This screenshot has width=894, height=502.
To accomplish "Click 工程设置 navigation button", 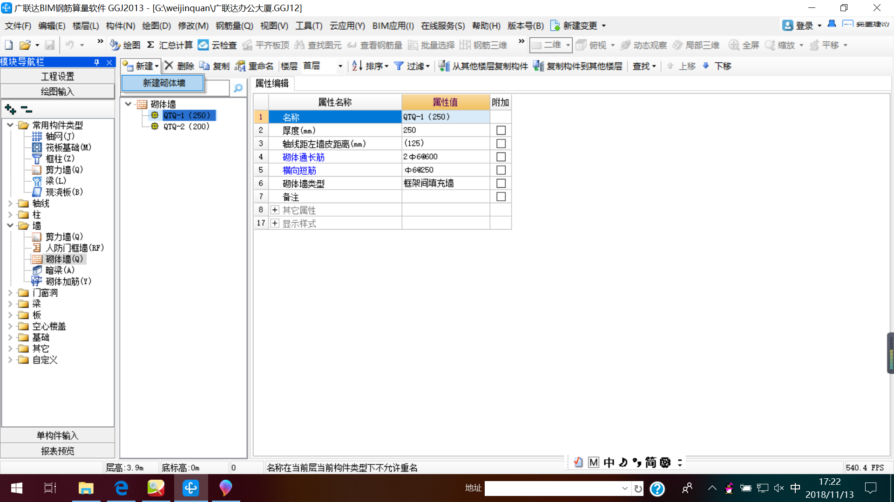I will pyautogui.click(x=58, y=76).
